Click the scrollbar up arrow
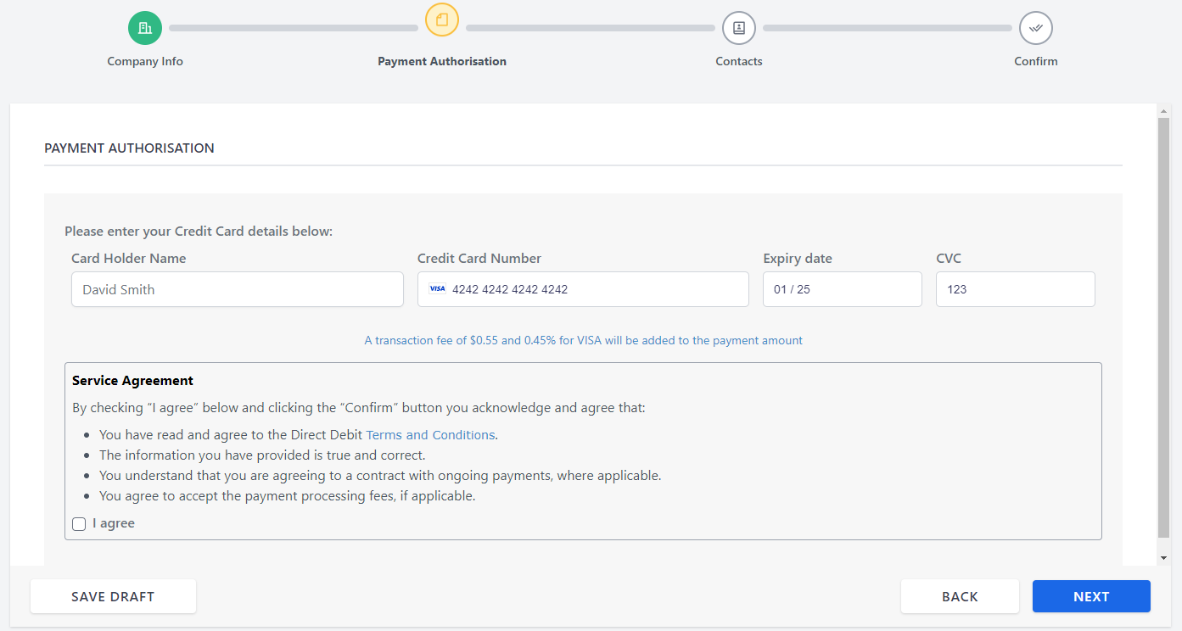1182x631 pixels. coord(1163,109)
